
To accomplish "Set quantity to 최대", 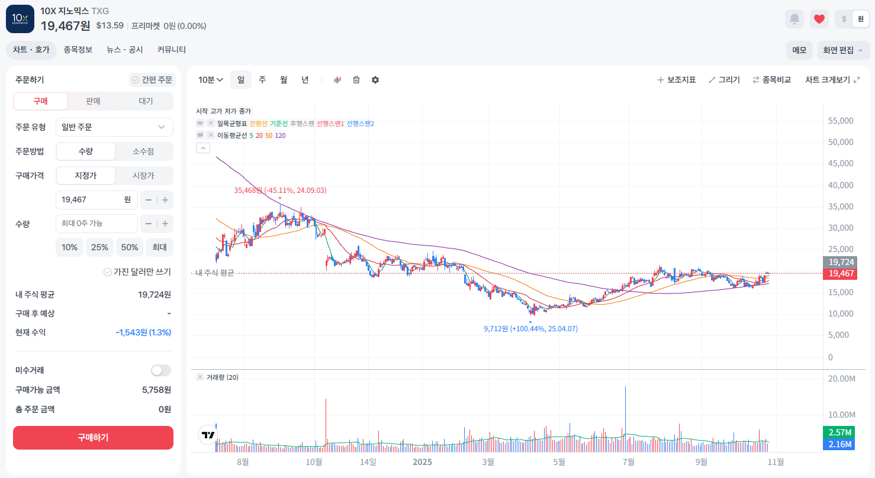I will [159, 247].
